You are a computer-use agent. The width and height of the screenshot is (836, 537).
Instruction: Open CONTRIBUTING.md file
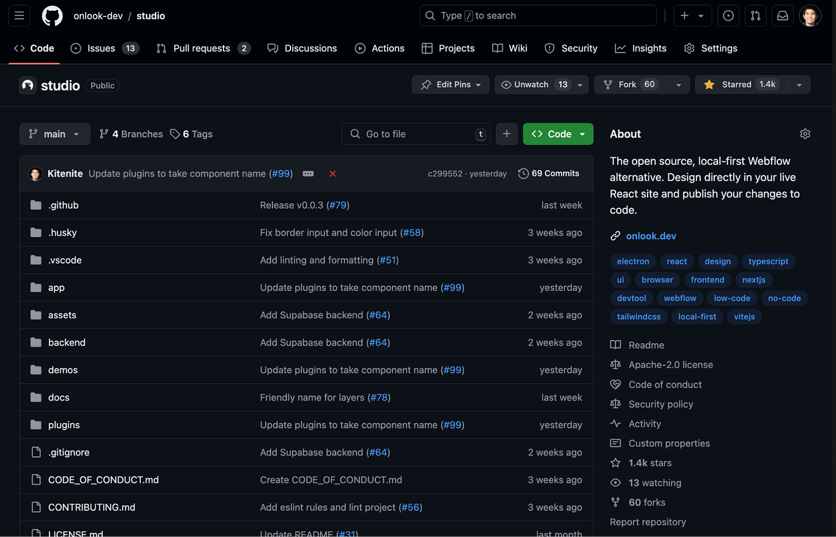click(x=92, y=507)
